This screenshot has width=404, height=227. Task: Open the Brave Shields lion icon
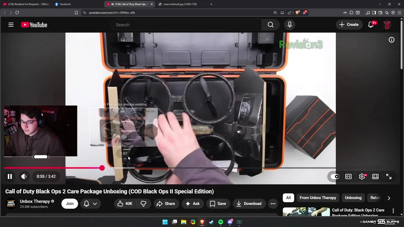pos(297,13)
